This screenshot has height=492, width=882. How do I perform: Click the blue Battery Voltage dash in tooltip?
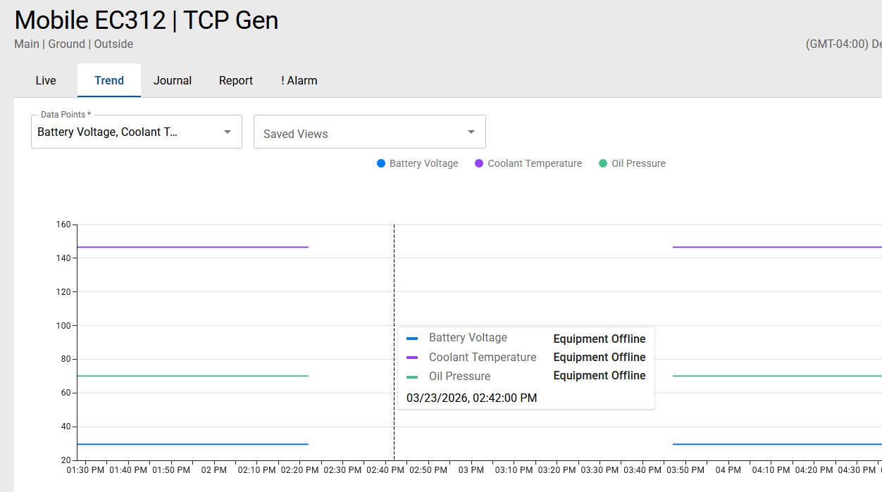pyautogui.click(x=413, y=339)
